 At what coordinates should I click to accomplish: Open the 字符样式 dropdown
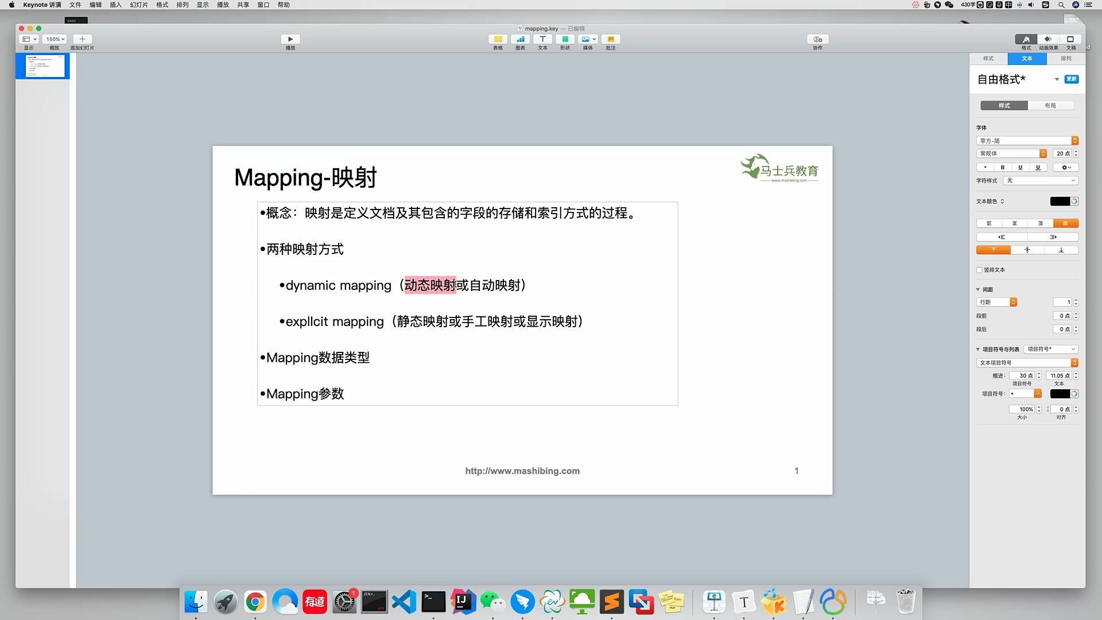1040,180
